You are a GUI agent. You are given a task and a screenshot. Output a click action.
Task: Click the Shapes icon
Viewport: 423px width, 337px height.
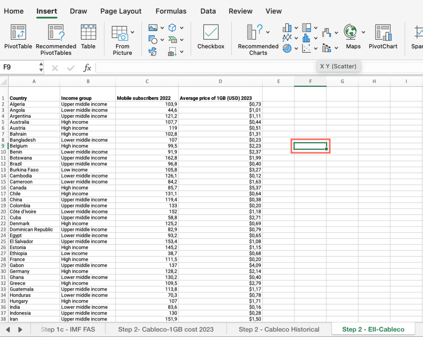coord(153,39)
